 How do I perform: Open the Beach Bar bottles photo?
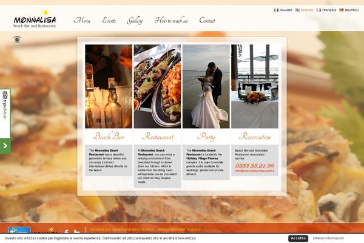pos(109,86)
